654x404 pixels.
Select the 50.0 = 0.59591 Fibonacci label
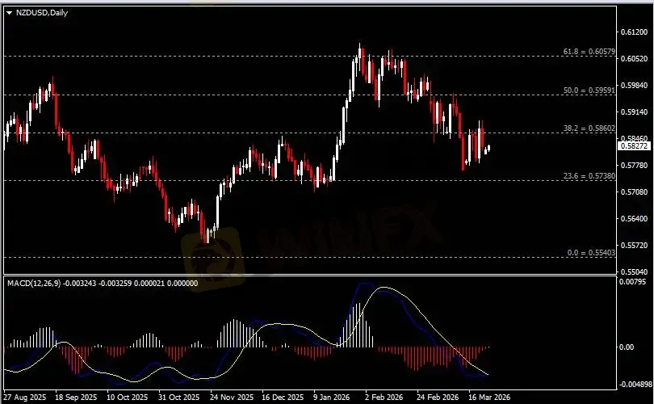(x=589, y=90)
